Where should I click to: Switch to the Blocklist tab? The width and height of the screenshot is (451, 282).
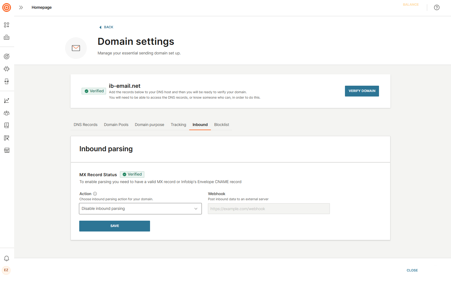221,125
